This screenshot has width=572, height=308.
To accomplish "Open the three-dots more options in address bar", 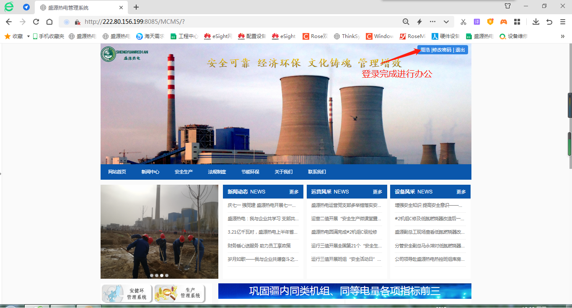I will click(433, 22).
